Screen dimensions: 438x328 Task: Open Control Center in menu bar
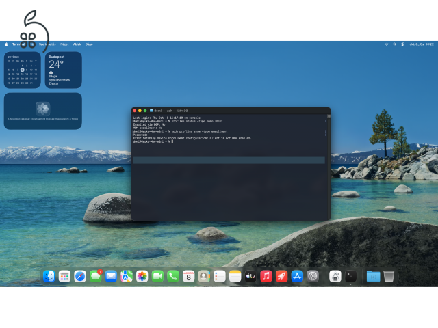(403, 44)
